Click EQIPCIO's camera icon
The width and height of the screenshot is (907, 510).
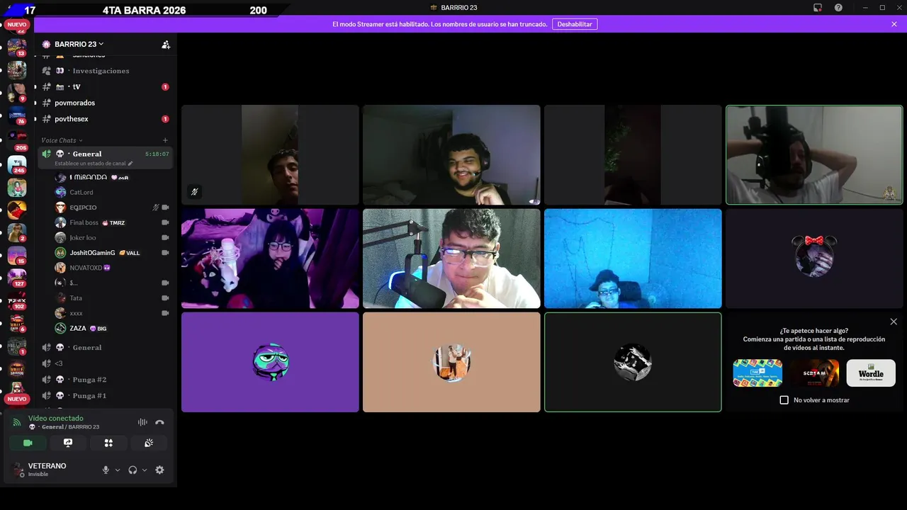165,208
